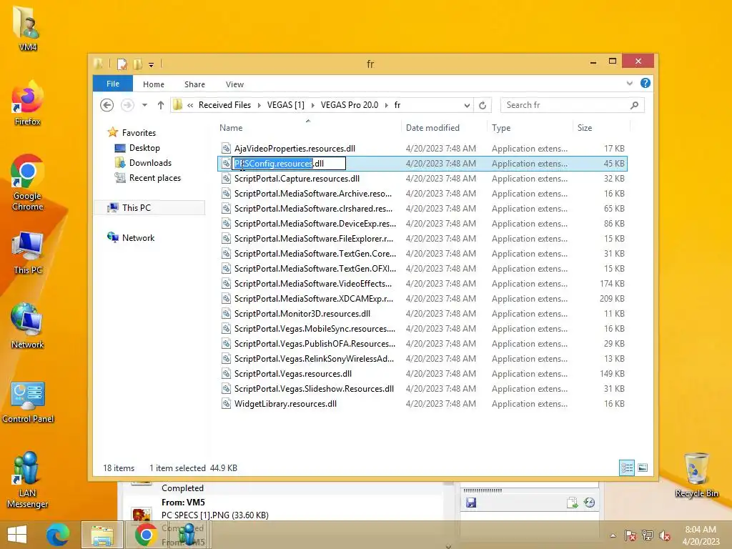Screen dimensions: 732x549
Task: Refresh the fr folder view
Action: click(x=483, y=105)
